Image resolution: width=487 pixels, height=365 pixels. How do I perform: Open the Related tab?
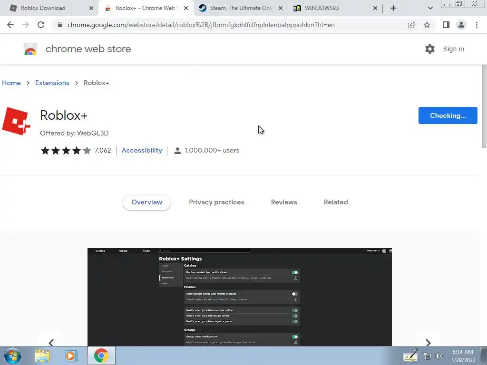tap(336, 202)
